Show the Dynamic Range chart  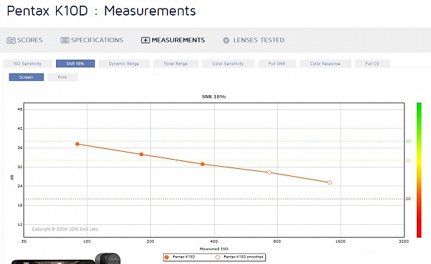click(x=124, y=64)
